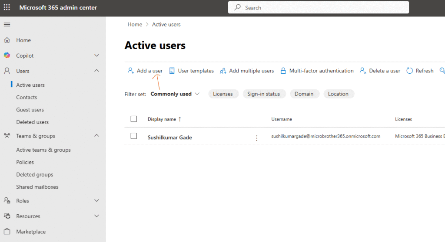Viewport: 445px width, 242px height.
Task: Go to Guest users in sidebar
Action: coord(30,110)
